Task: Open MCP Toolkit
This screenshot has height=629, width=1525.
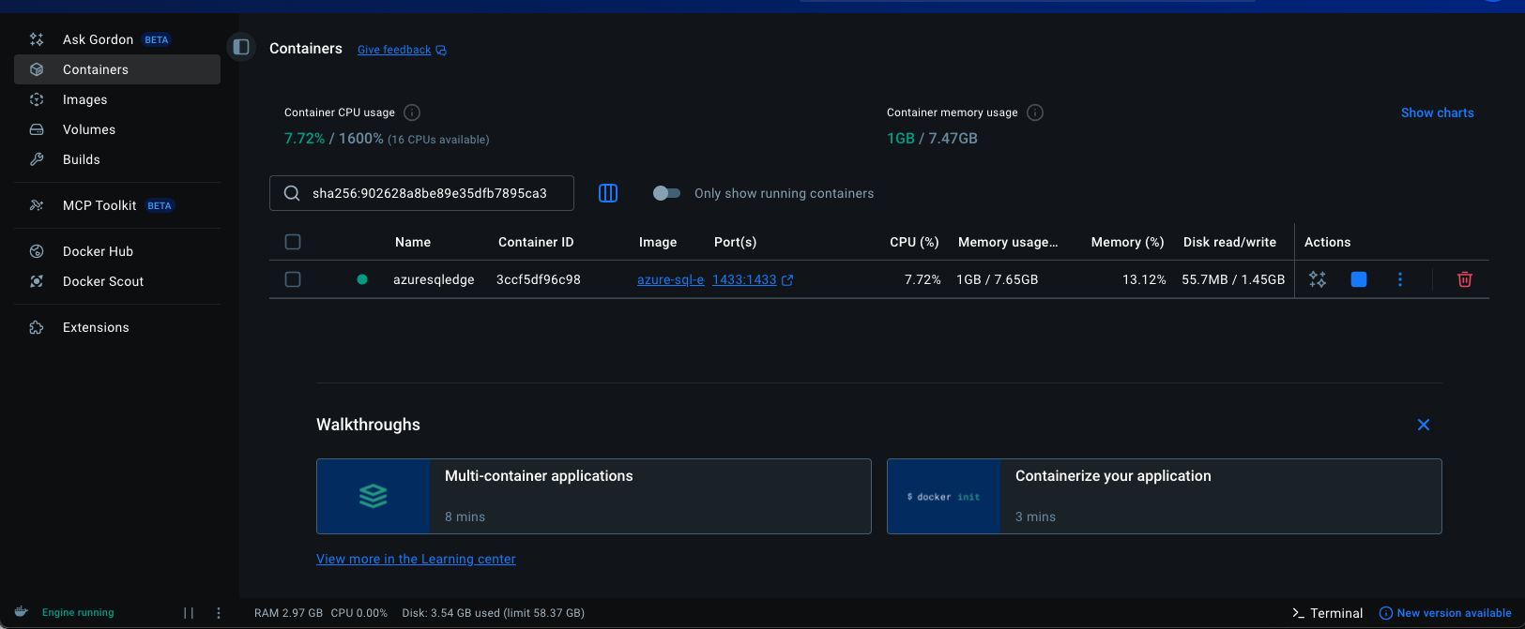Action: pyautogui.click(x=117, y=205)
